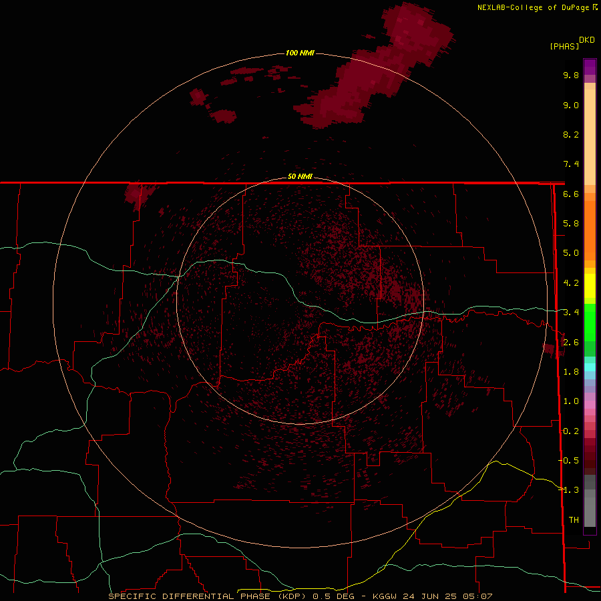This screenshot has height=601, width=601.
Task: Pick the pink color bar segment
Action: point(590,405)
